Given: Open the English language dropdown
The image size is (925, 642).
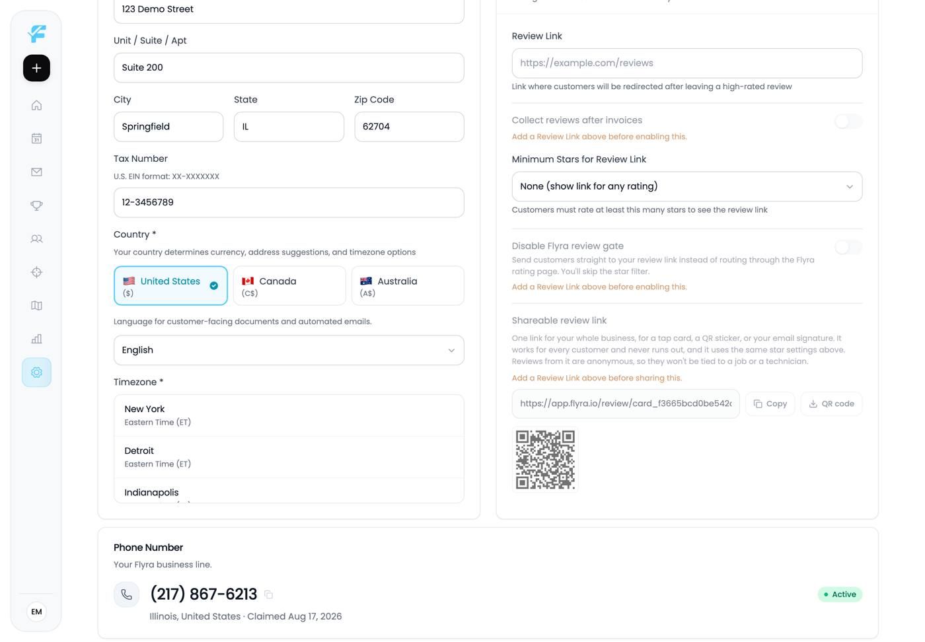Looking at the screenshot, I should [289, 350].
